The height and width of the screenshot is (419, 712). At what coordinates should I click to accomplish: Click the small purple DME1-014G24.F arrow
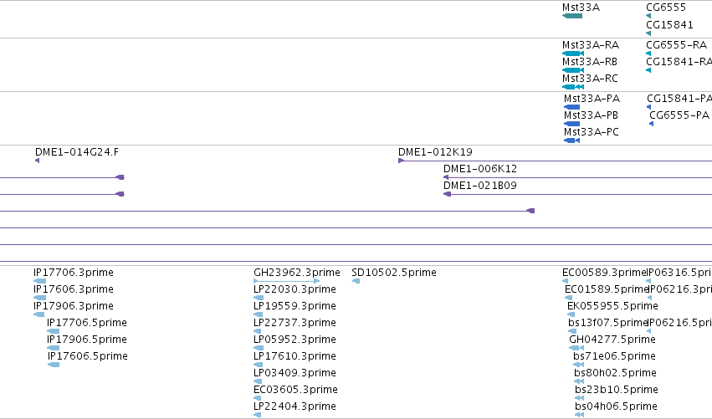coord(38,161)
